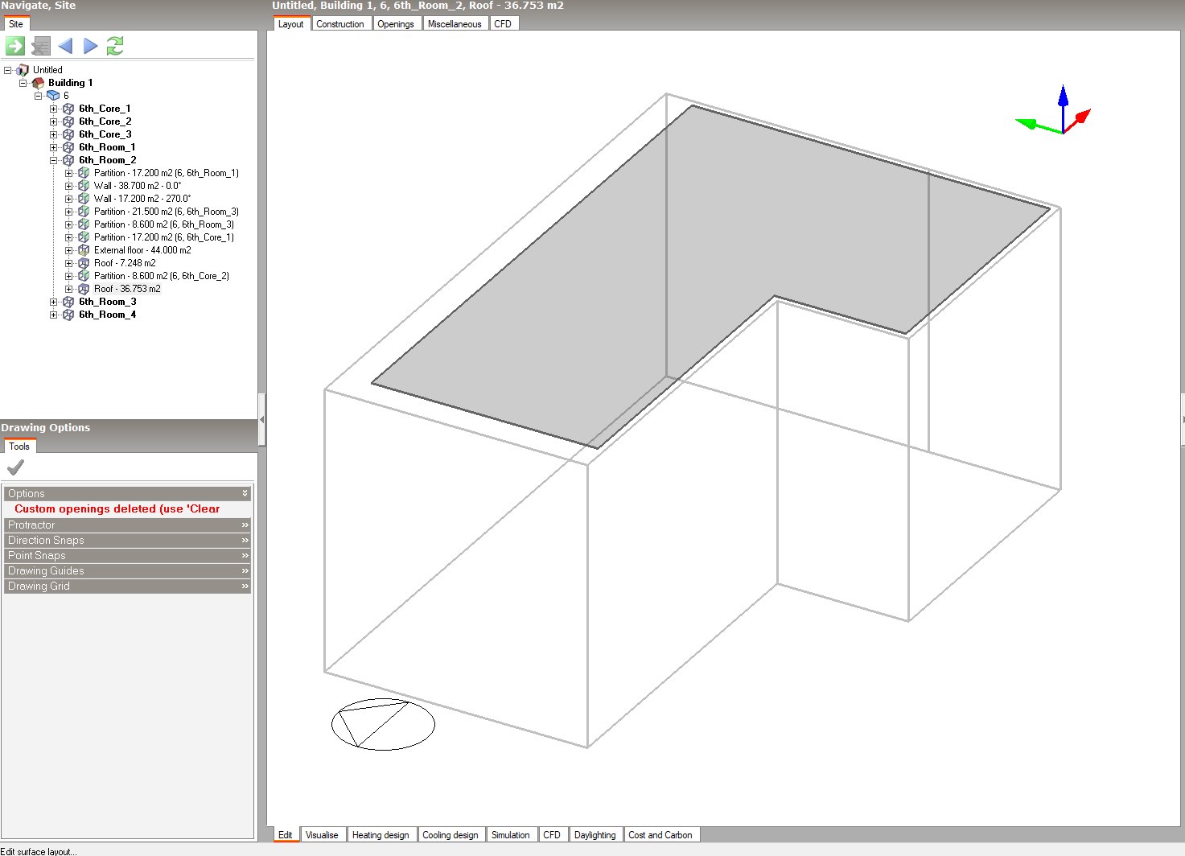Click the green refresh arrows icon
This screenshot has width=1185, height=856.
(115, 46)
